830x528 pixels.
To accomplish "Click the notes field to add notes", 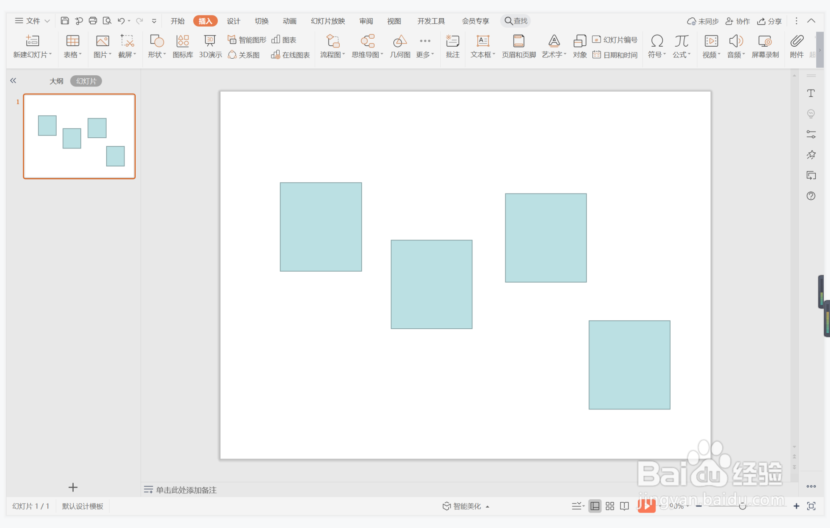I will pyautogui.click(x=186, y=490).
